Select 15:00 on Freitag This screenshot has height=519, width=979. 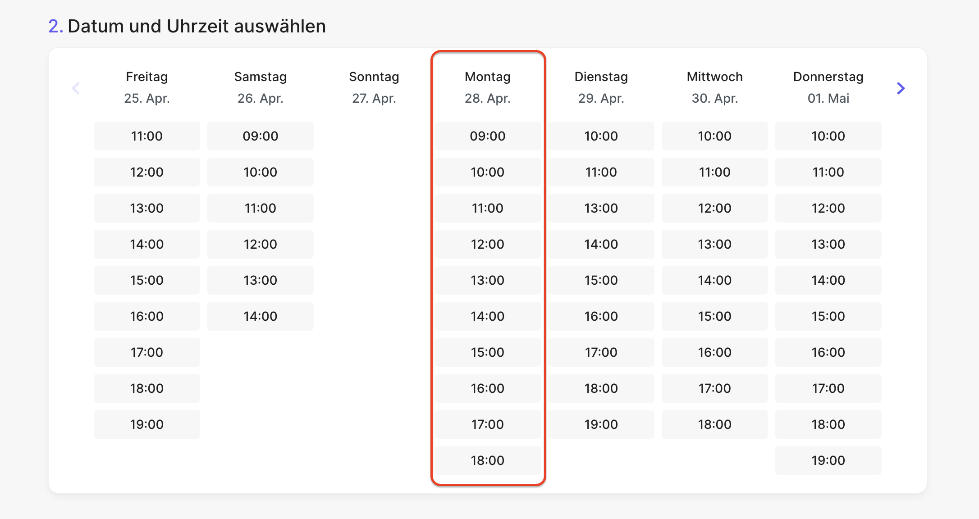[x=147, y=280]
